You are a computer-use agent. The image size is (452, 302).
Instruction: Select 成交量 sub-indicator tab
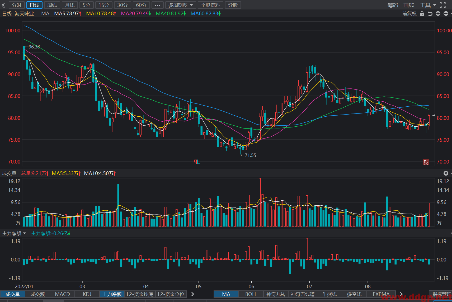[13, 294]
